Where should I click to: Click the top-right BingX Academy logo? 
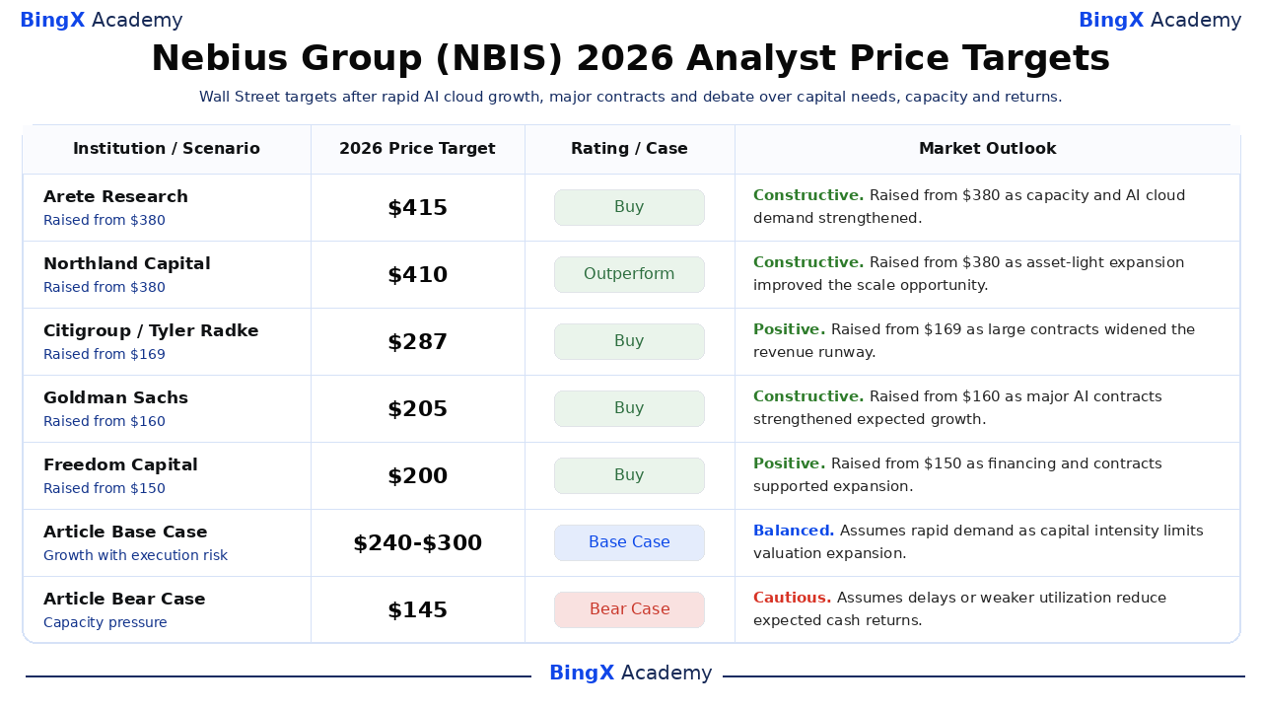(1159, 21)
